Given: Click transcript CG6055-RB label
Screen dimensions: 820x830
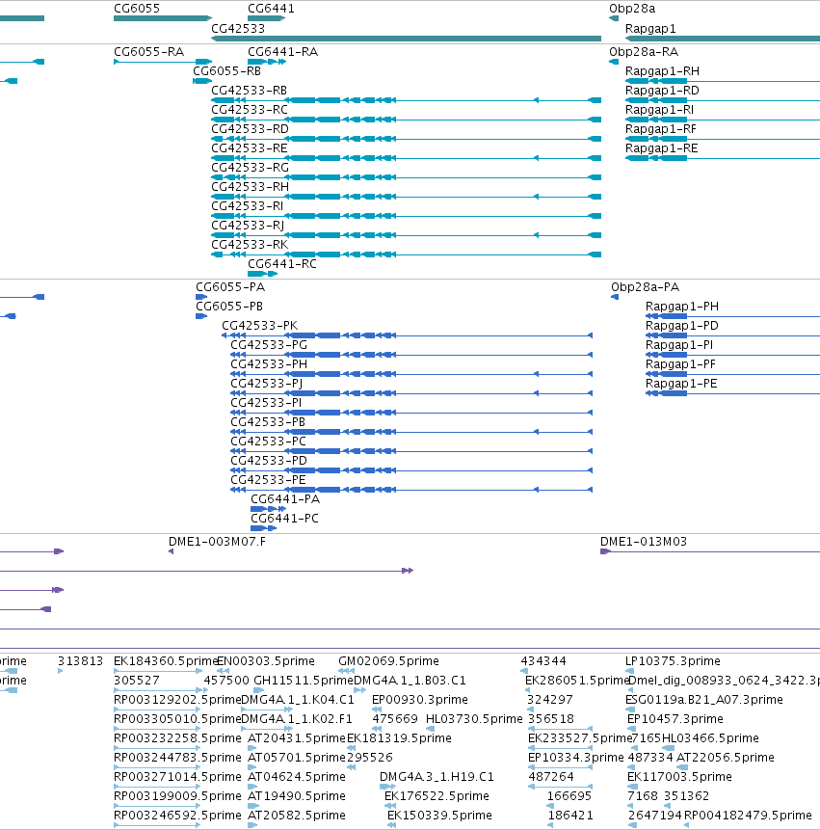Looking at the screenshot, I should click(227, 71).
